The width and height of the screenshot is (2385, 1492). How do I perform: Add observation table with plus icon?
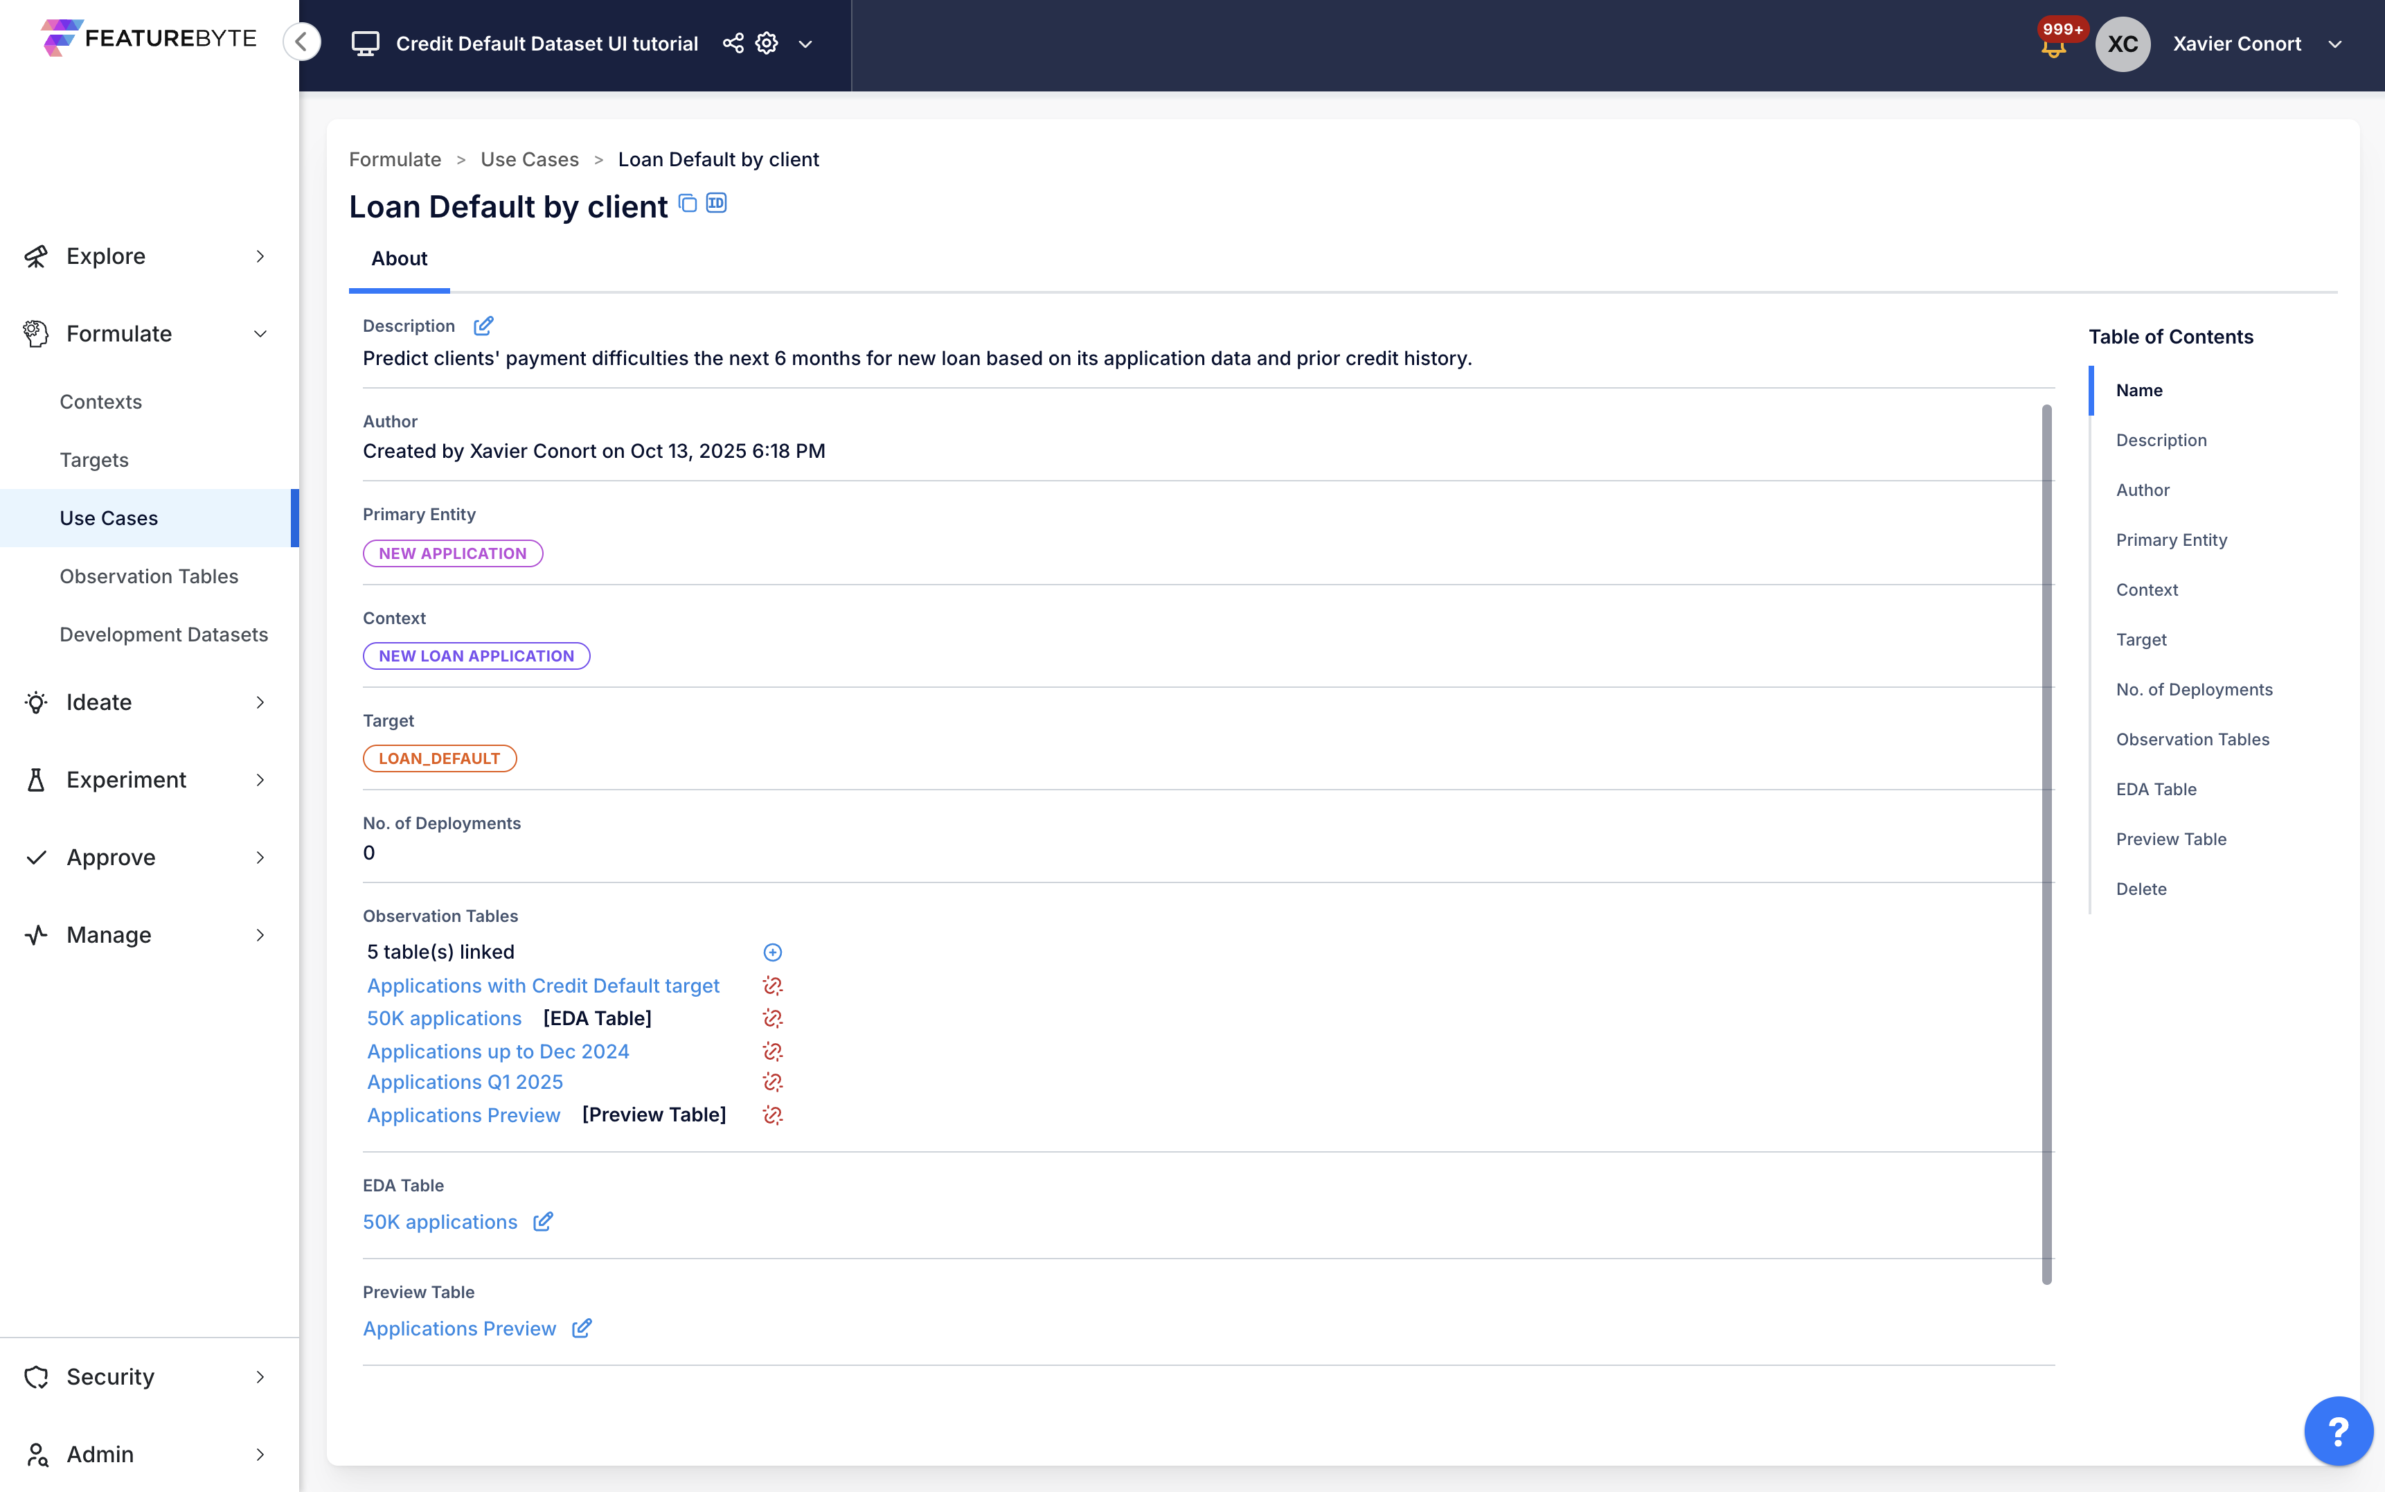click(772, 952)
